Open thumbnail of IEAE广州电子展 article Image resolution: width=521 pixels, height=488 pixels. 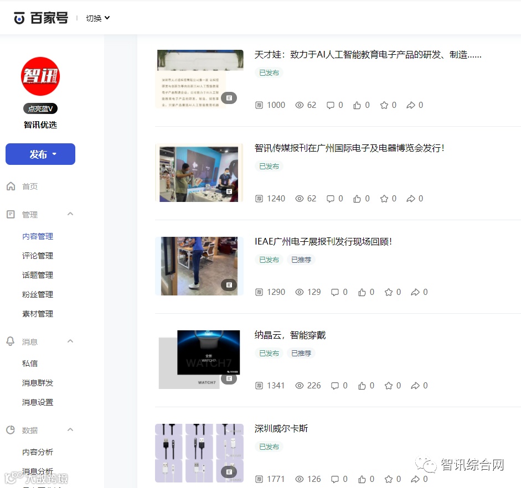(199, 266)
